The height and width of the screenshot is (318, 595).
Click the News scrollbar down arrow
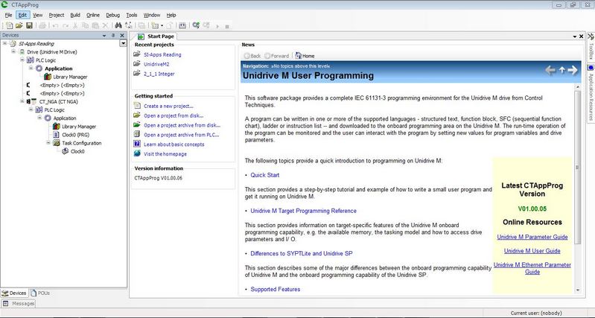[x=578, y=290]
